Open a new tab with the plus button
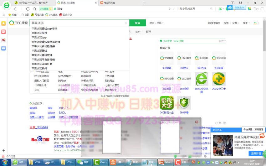The image size is (266, 166). [144, 3]
